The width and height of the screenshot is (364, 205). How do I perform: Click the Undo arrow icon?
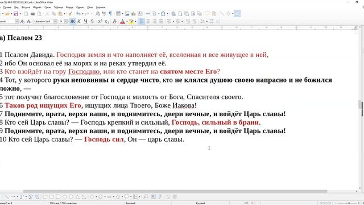pos(78,14)
